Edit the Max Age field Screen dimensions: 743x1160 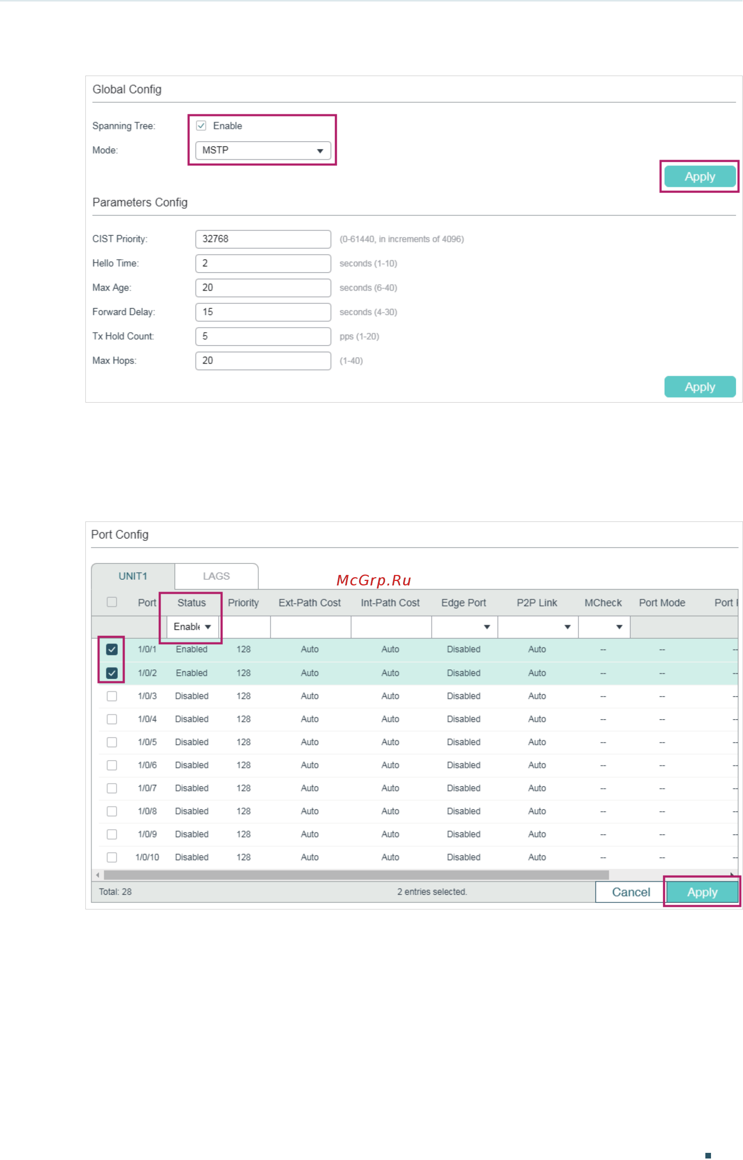point(263,288)
